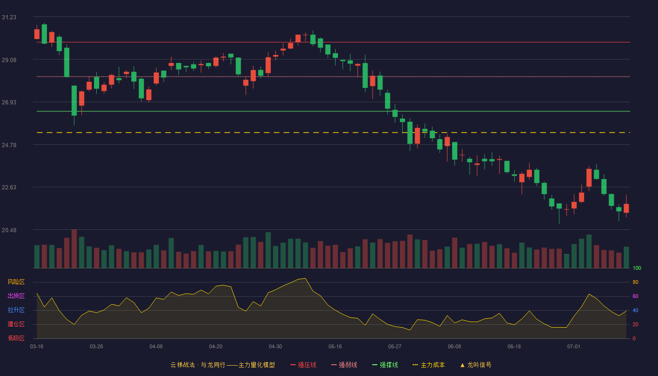Click the 04-30 date axis label

(x=275, y=346)
